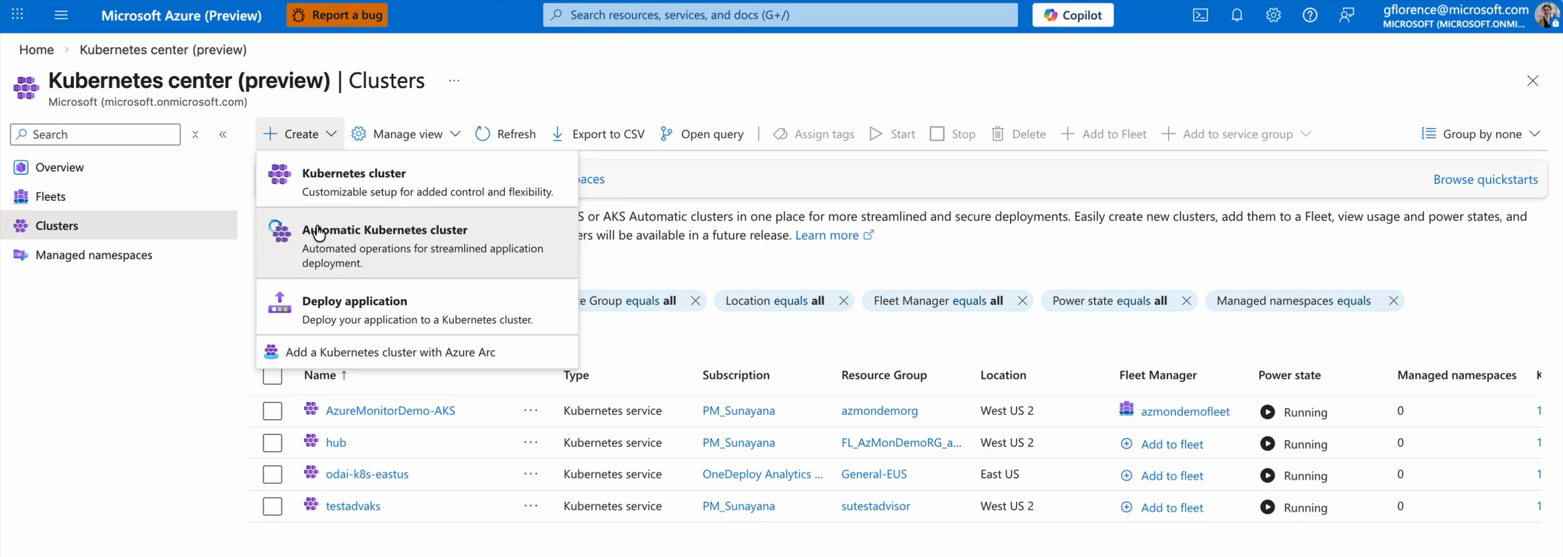Remove the Resource Group equals all filter
The image size is (1563, 557).
[696, 301]
